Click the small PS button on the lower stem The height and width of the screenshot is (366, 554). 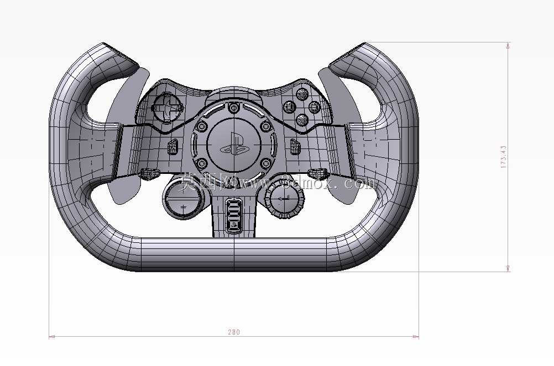[234, 226]
